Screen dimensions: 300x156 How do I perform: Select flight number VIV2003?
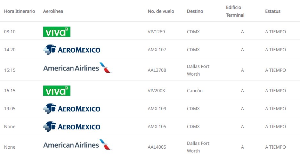click(x=156, y=91)
